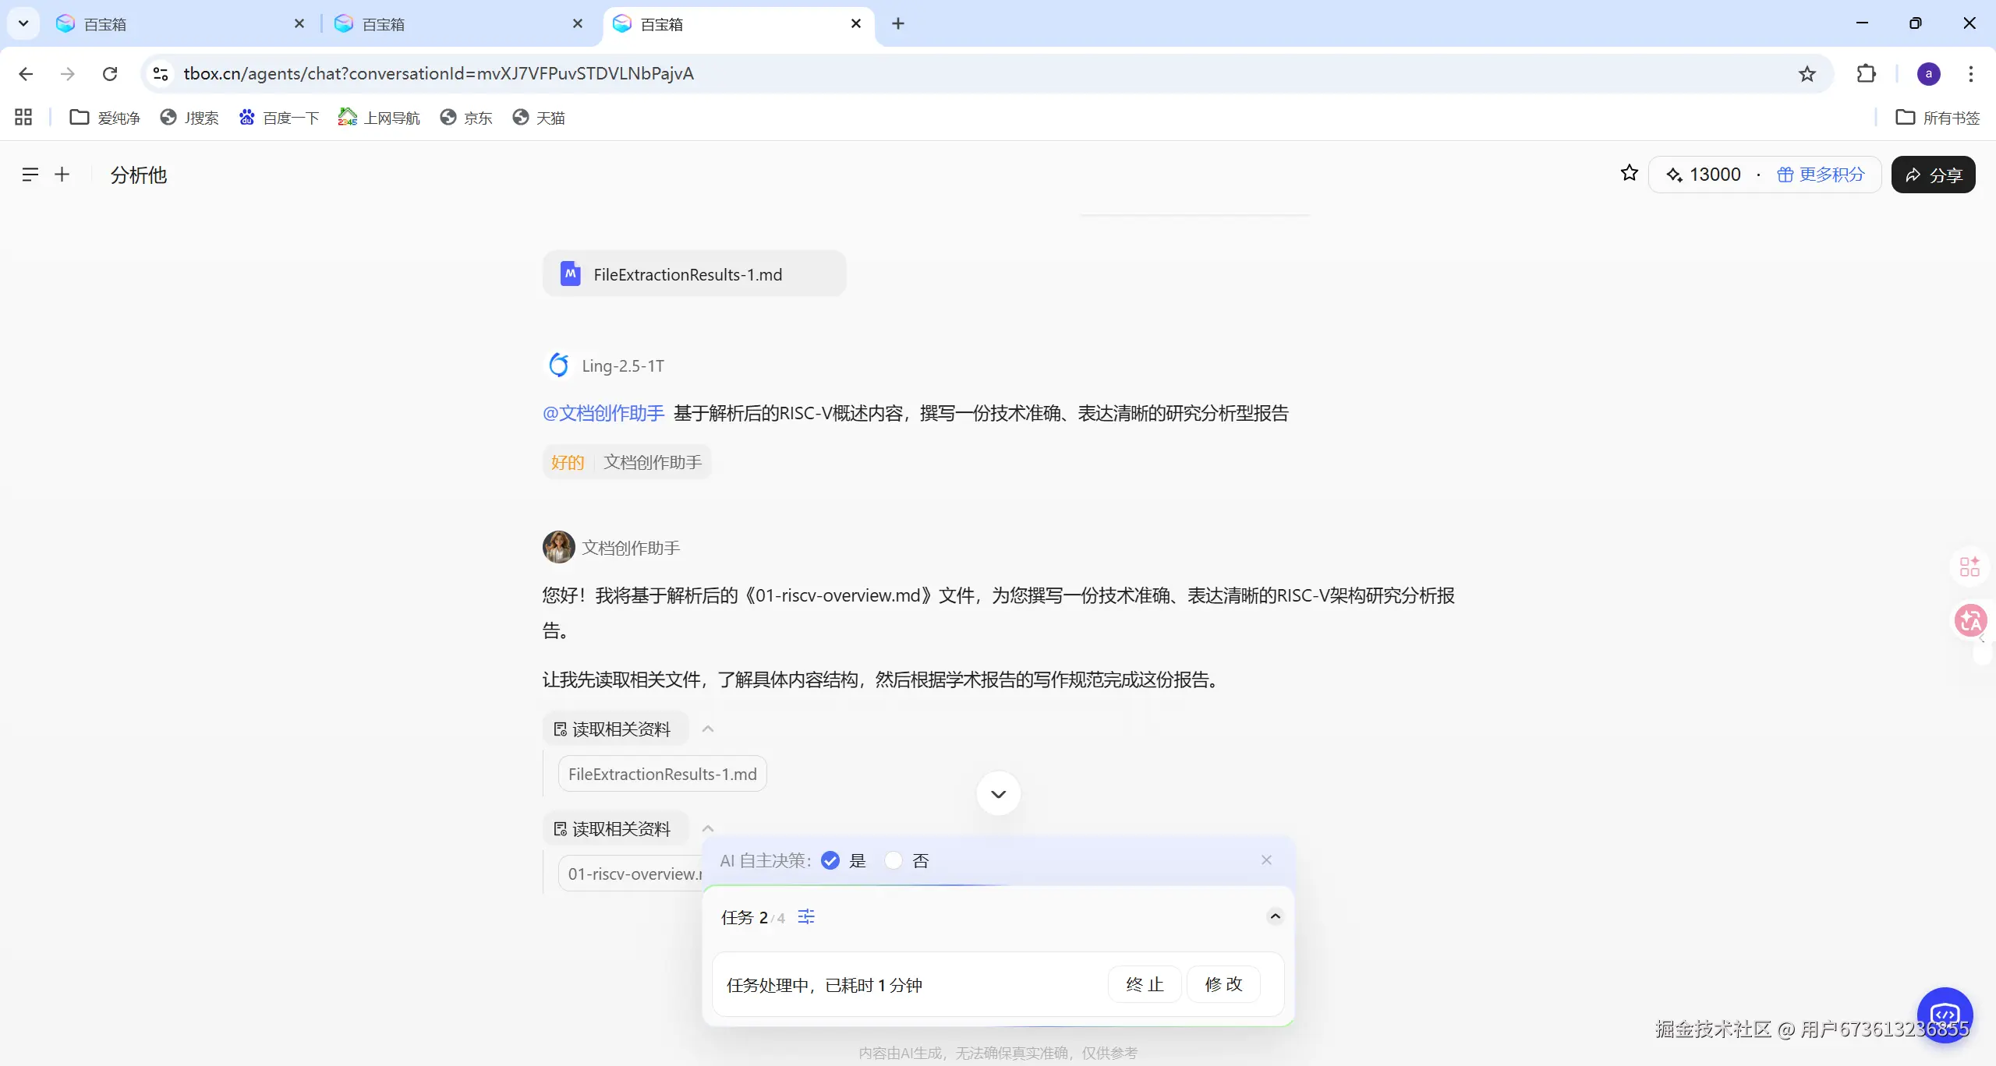1996x1066 pixels.
Task: Close the AI 自主决策 bar
Action: pos(1266,860)
